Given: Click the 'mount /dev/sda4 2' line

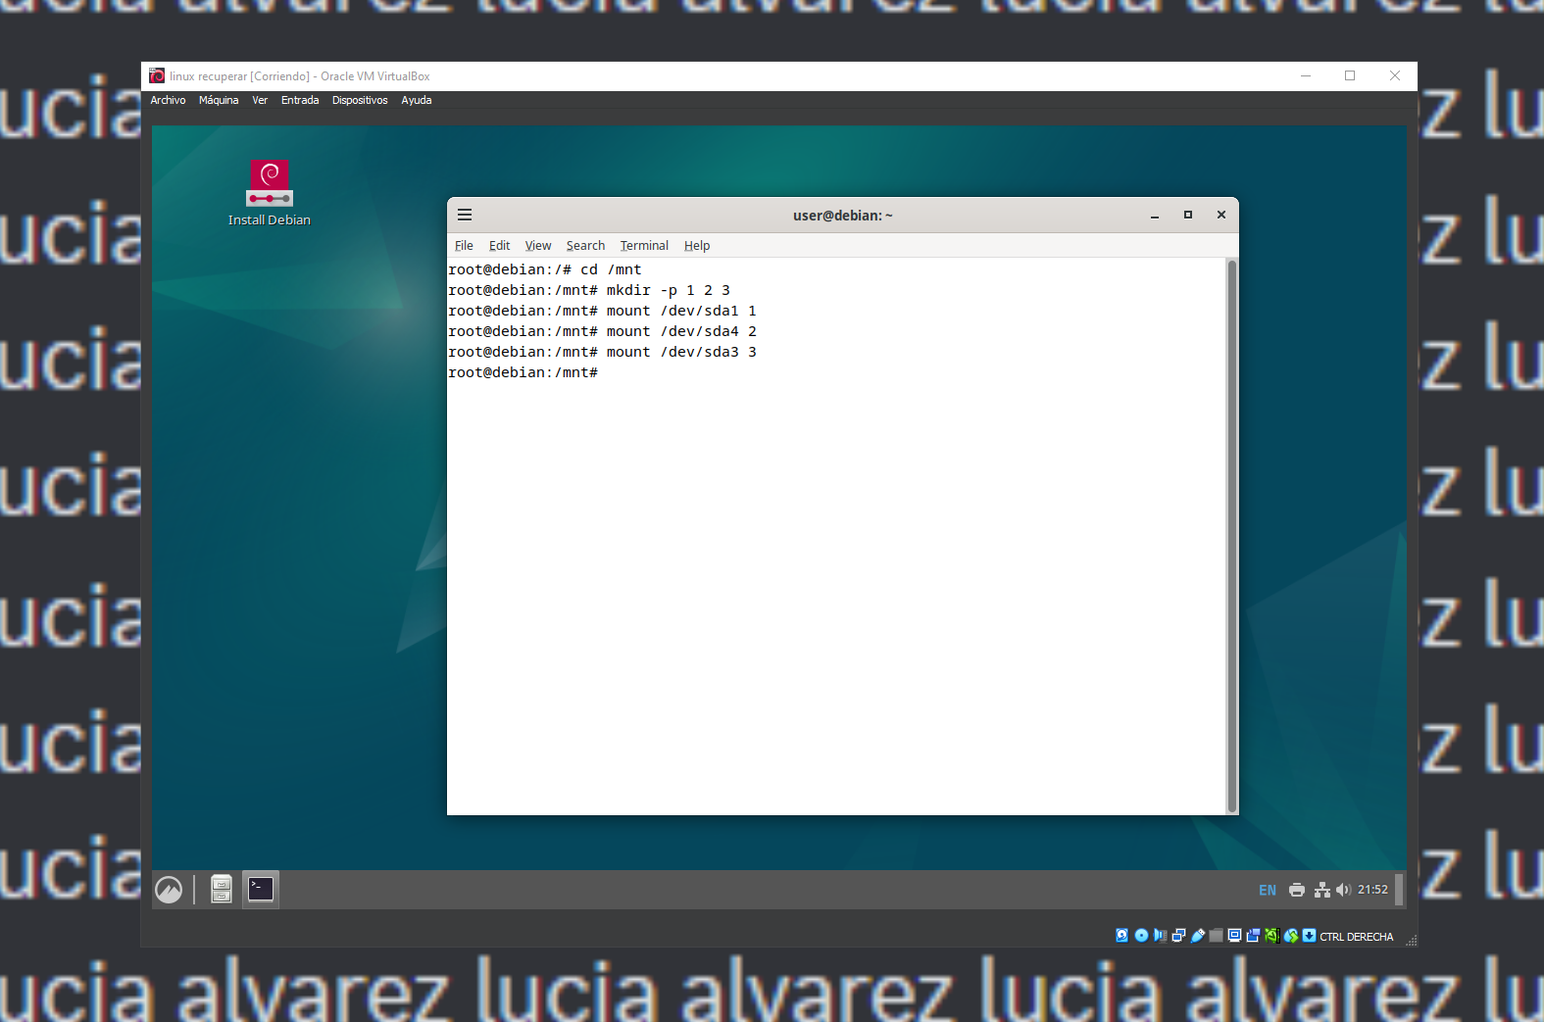Looking at the screenshot, I should click(x=602, y=331).
